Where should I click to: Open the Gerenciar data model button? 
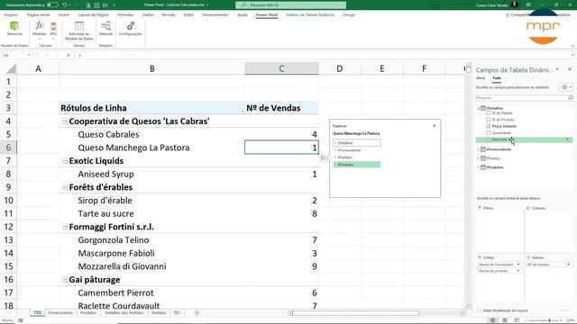pyautogui.click(x=14, y=29)
